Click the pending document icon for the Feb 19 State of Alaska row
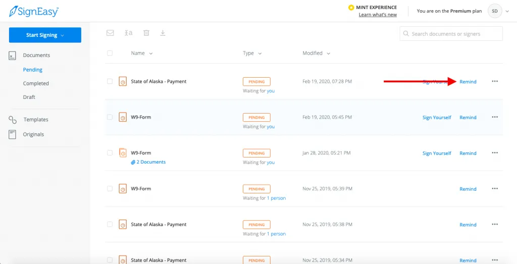Screen dimensions: 517x264 tap(123, 81)
